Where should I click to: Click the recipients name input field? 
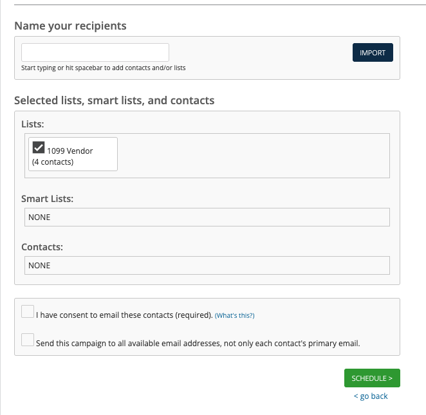(95, 52)
